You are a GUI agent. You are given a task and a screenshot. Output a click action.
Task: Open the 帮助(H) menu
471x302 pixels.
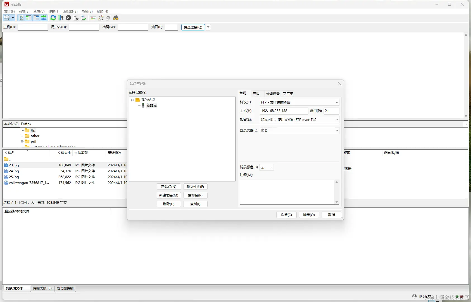(102, 11)
